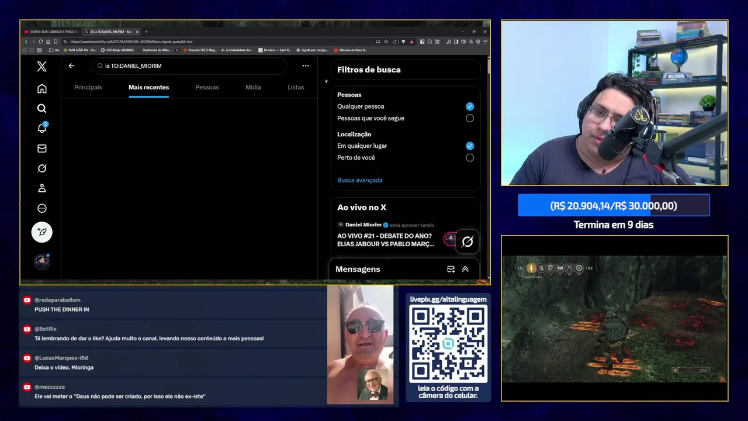748x421 pixels.
Task: Open Notifications bell in sidebar
Action: (42, 128)
